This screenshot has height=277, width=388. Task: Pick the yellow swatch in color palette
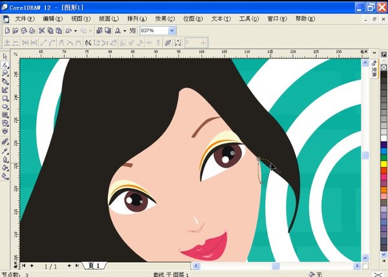point(383,163)
